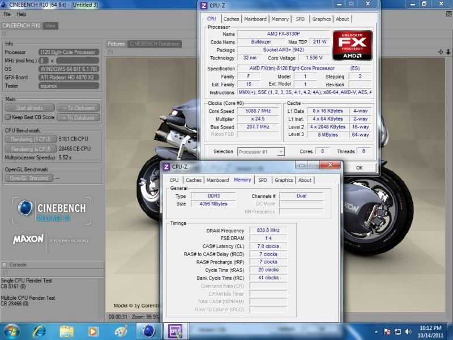The width and height of the screenshot is (453, 340).
Task: Click the grip handle above the Info panel
Action: coord(5,34)
